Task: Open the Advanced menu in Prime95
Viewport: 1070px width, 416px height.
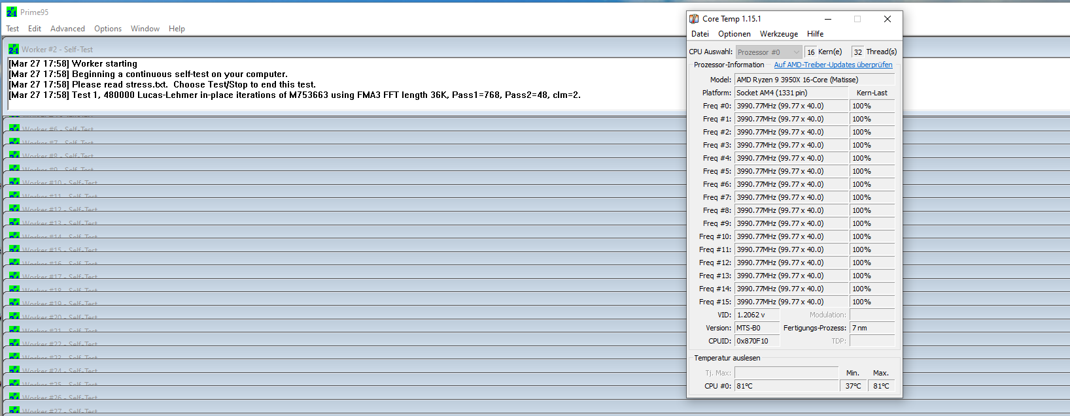Action: (67, 29)
